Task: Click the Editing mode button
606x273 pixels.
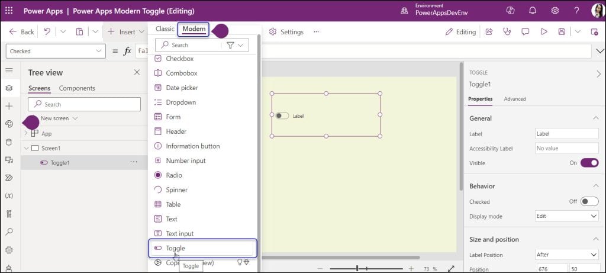Action: 460,32
